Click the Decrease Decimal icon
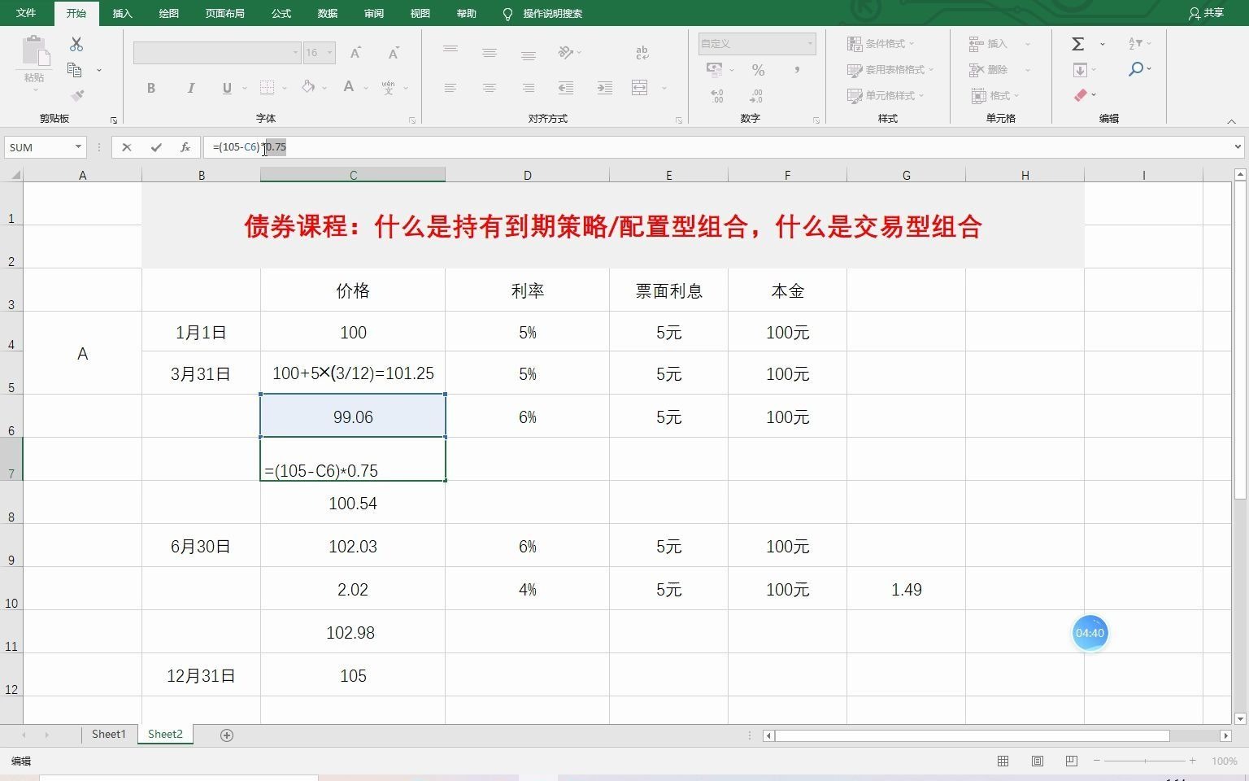This screenshot has height=781, width=1249. [x=756, y=96]
